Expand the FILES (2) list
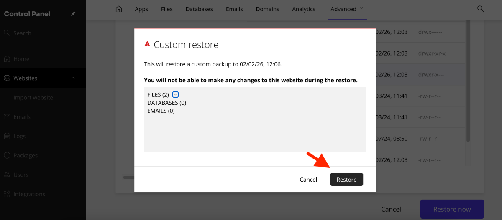The width and height of the screenshot is (502, 220). tap(176, 95)
